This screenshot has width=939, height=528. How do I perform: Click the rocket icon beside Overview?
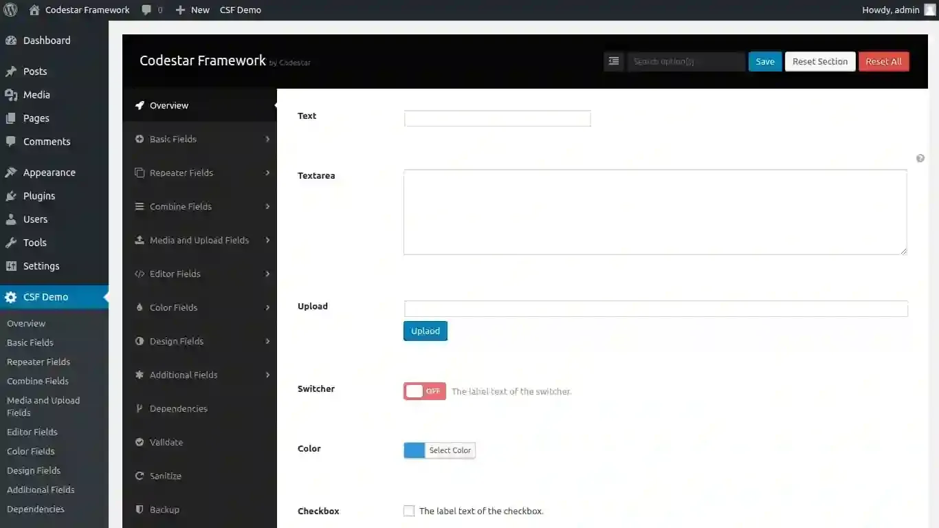pos(140,105)
